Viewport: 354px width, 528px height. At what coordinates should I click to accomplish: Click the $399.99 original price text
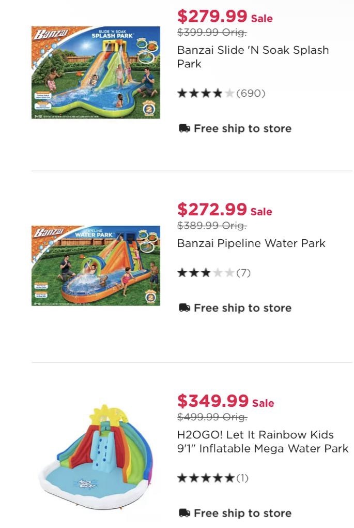click(x=212, y=33)
